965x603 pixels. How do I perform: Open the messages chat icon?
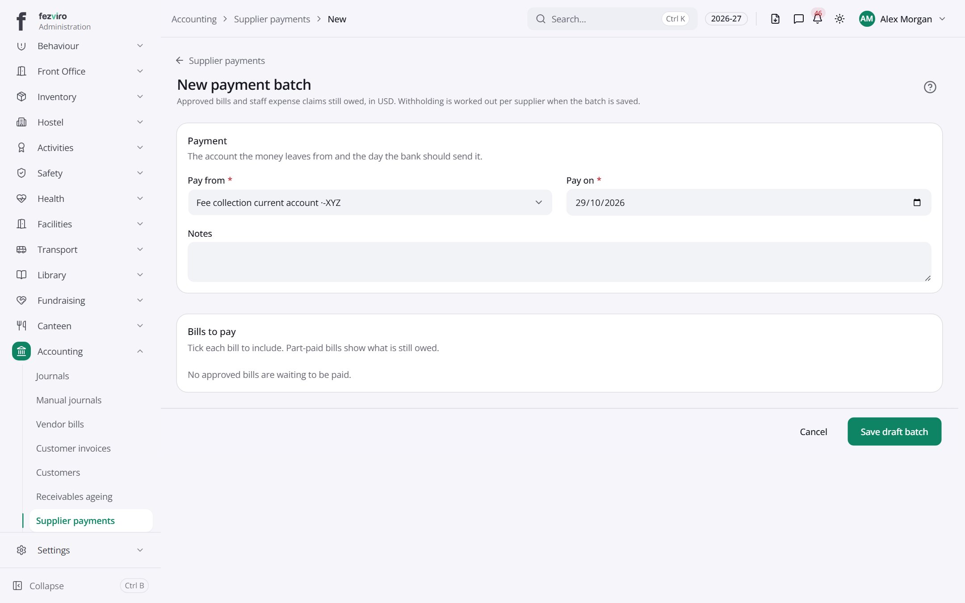click(x=798, y=19)
